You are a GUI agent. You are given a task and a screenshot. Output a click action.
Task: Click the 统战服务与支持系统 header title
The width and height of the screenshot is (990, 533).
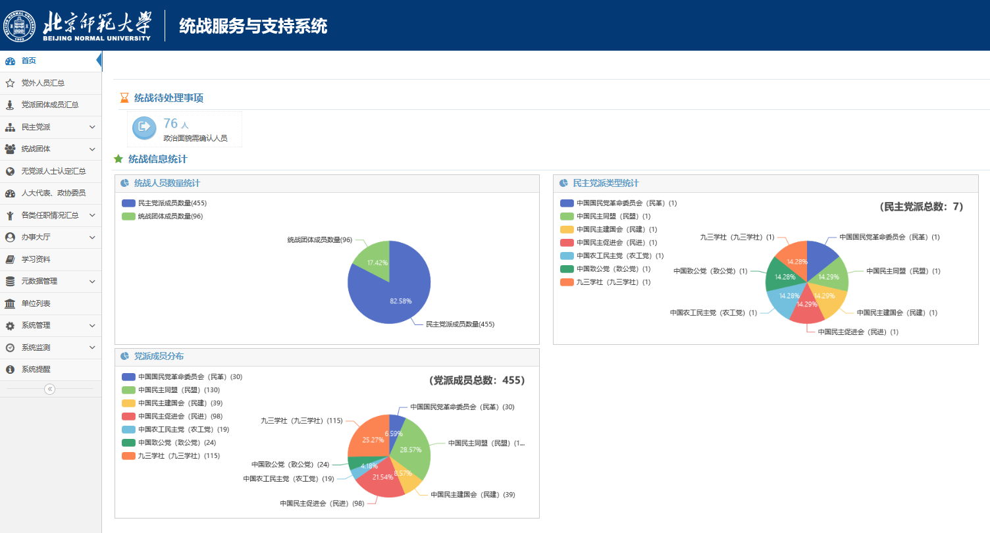tap(253, 26)
